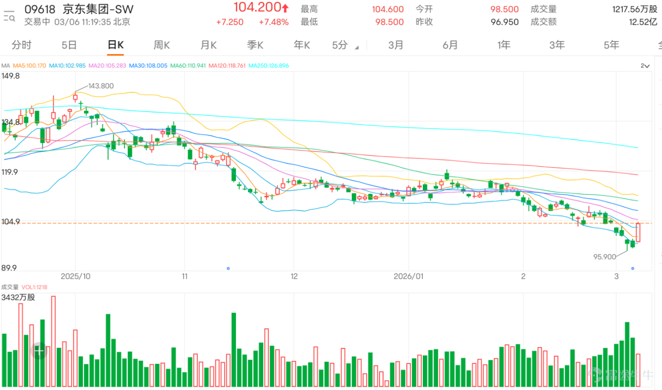Click the stock code 09618
662x390 pixels.
click(40, 9)
